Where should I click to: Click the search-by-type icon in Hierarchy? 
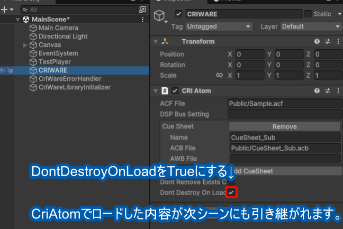point(142,10)
